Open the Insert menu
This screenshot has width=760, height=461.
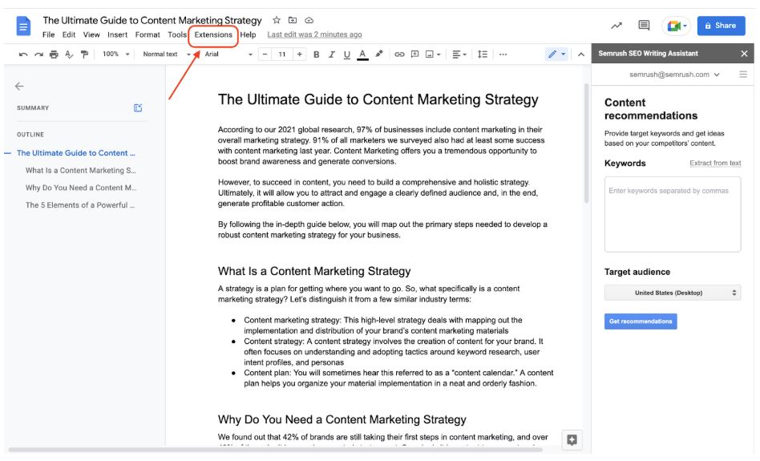click(117, 34)
